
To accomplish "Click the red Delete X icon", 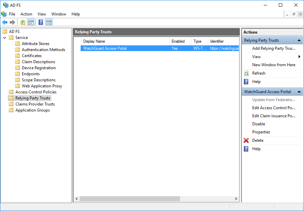I will (x=246, y=140).
